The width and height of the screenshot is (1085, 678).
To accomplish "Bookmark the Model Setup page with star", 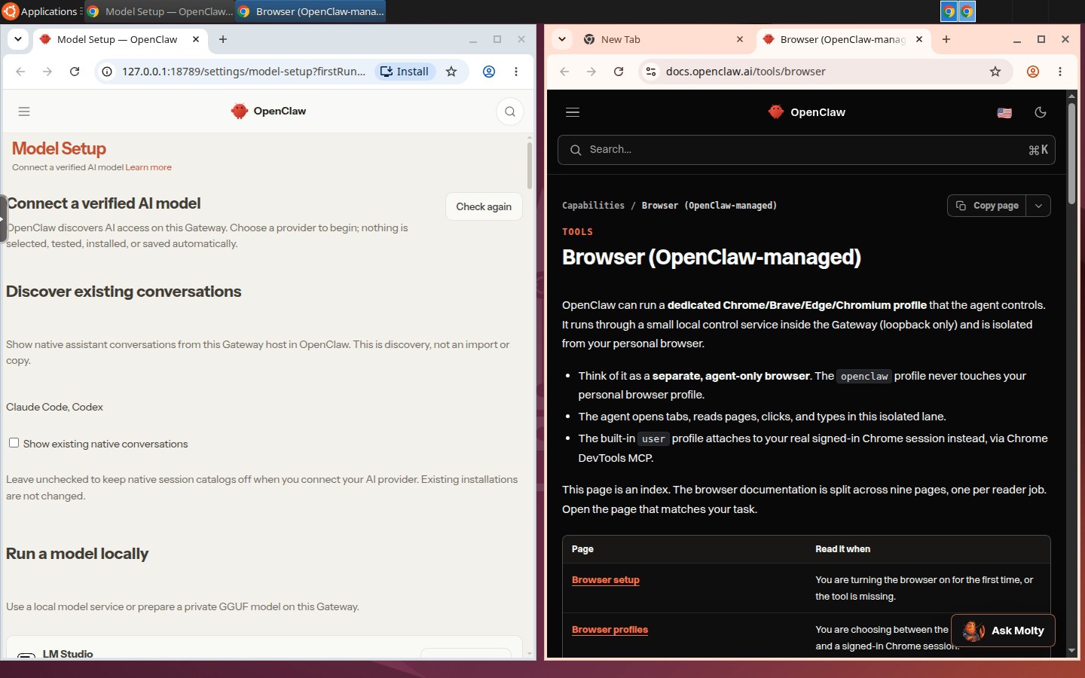I will click(x=451, y=72).
